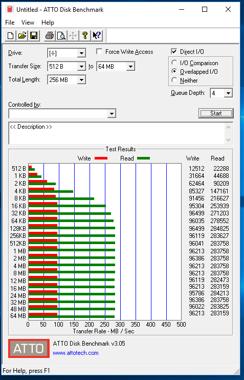Open the Total Length dropdown

click(x=82, y=79)
